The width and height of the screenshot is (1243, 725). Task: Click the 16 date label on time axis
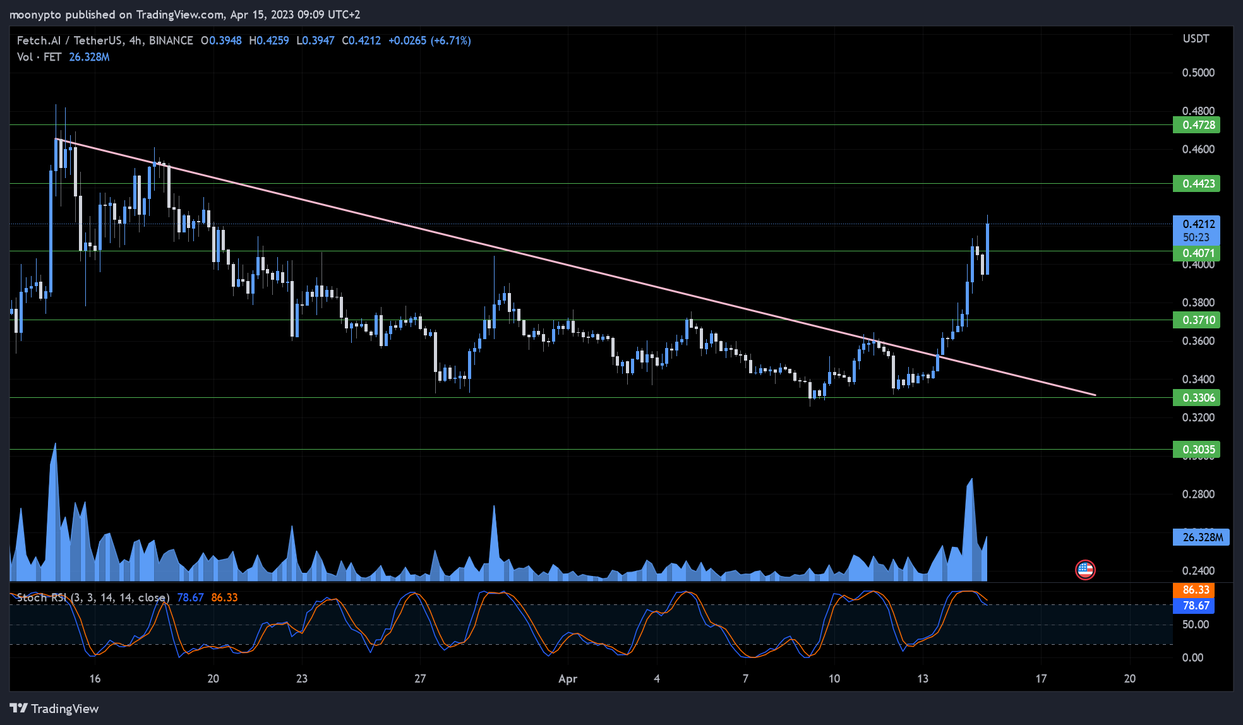click(x=95, y=679)
